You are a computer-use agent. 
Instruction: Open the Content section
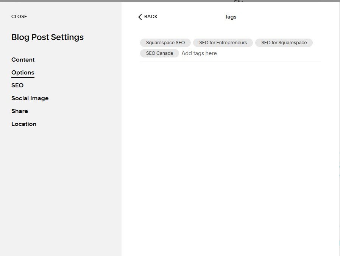(23, 60)
